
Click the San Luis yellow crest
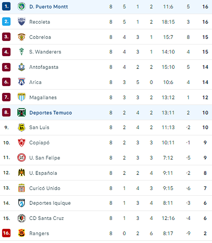click(22, 128)
